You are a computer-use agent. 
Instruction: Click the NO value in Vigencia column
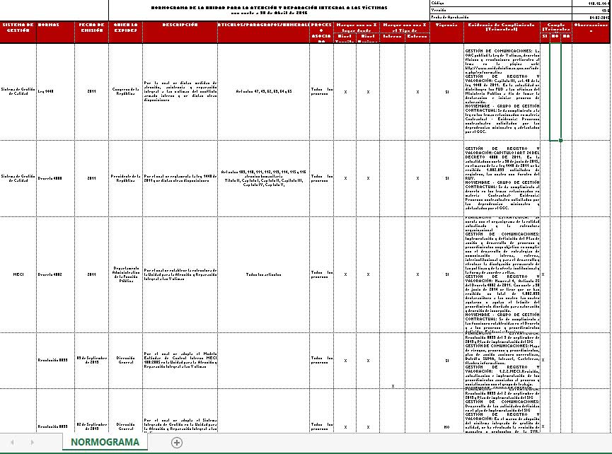[446, 427]
